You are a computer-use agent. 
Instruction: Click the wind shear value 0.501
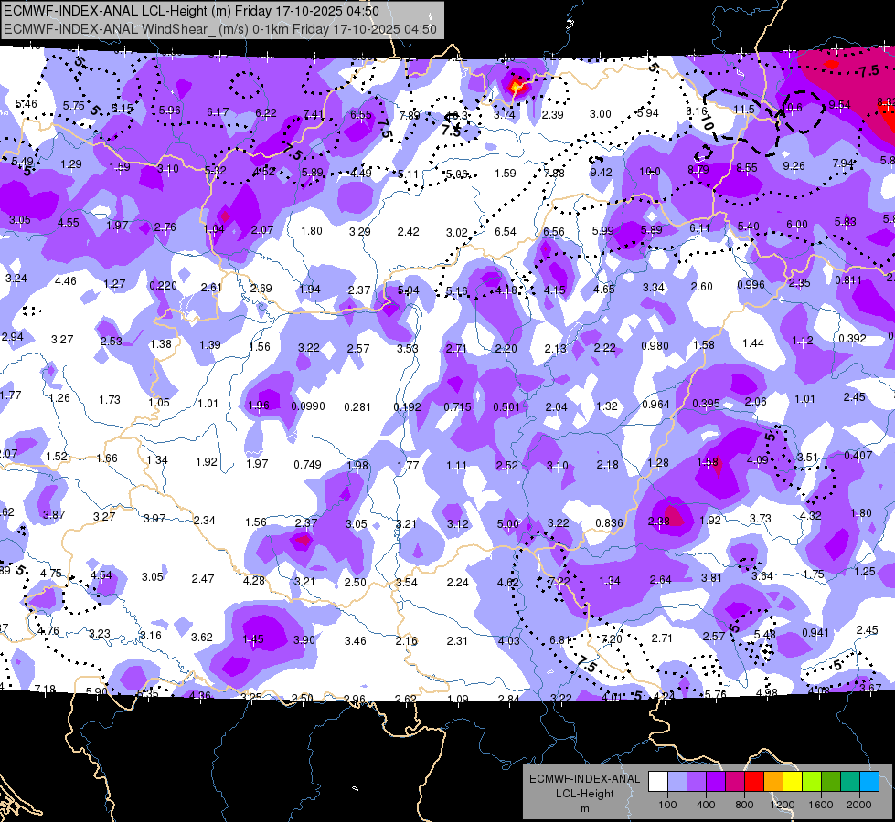pos(506,406)
